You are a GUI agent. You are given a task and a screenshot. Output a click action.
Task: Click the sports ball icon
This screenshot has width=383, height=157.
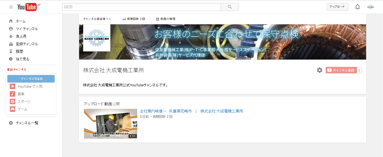(13, 102)
